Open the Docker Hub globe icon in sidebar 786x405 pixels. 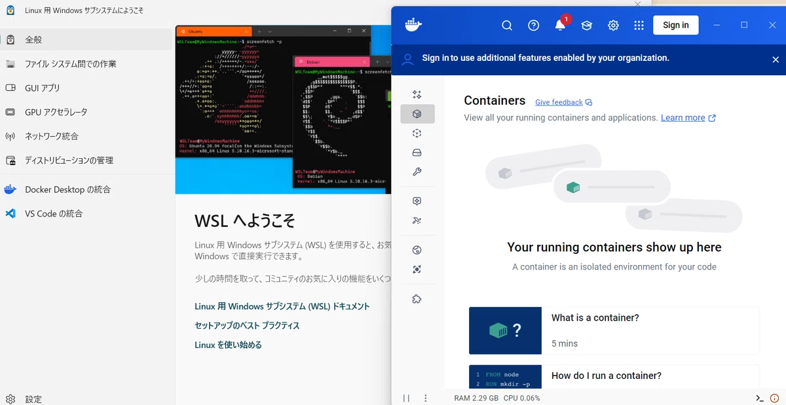[x=417, y=250]
